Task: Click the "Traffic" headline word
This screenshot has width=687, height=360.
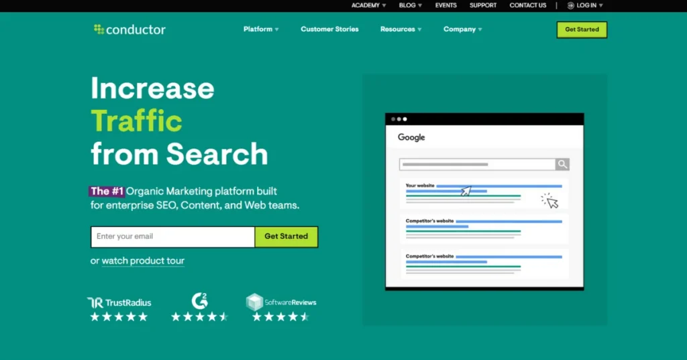Action: pos(136,121)
